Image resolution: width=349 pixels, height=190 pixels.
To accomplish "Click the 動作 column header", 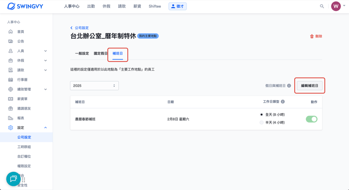I will pyautogui.click(x=314, y=102).
